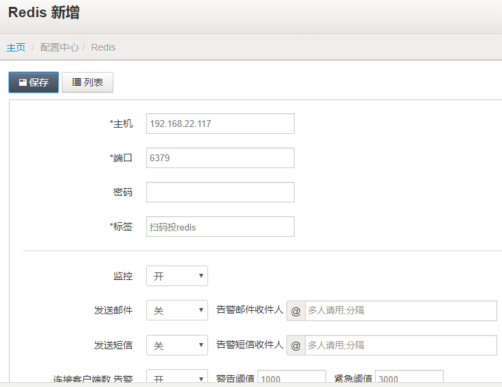Click the *端口 field label
This screenshot has height=387, width=502.
pos(121,158)
